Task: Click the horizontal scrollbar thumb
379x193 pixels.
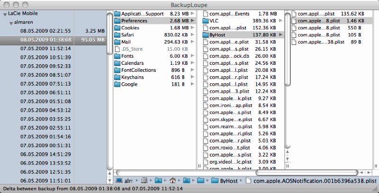Action: pos(307,173)
